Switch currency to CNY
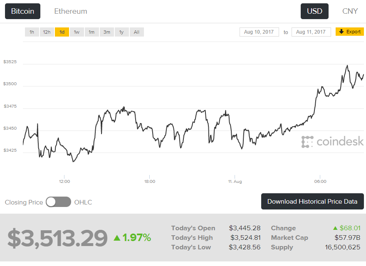This screenshot has height=266, width=366. (350, 11)
